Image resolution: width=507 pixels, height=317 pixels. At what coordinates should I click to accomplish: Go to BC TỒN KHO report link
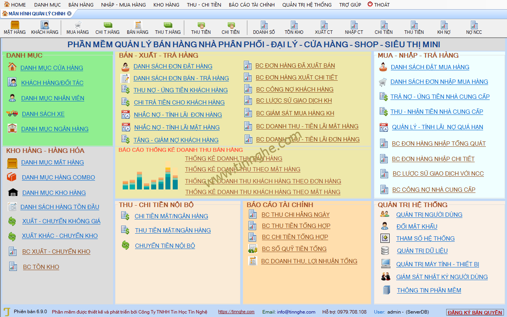41,267
